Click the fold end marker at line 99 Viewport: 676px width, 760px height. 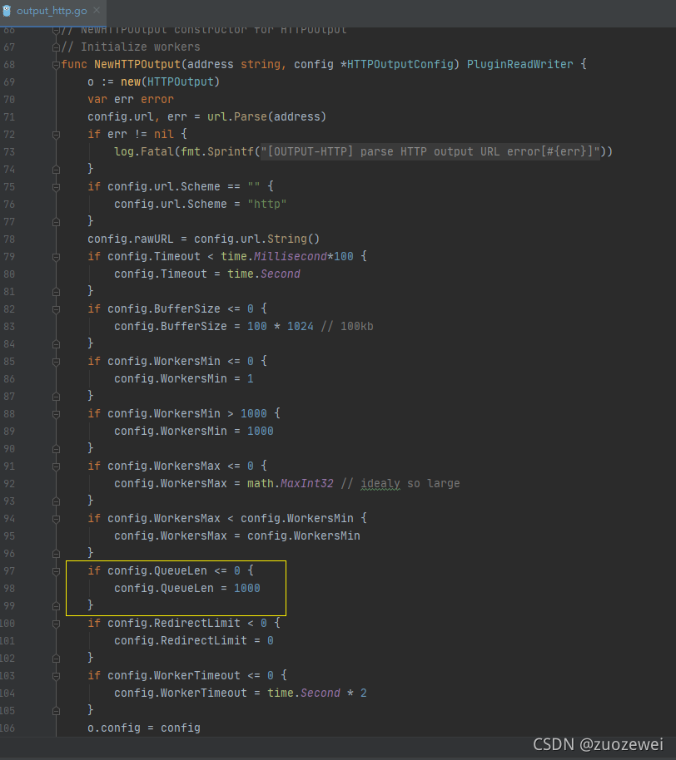tap(57, 606)
